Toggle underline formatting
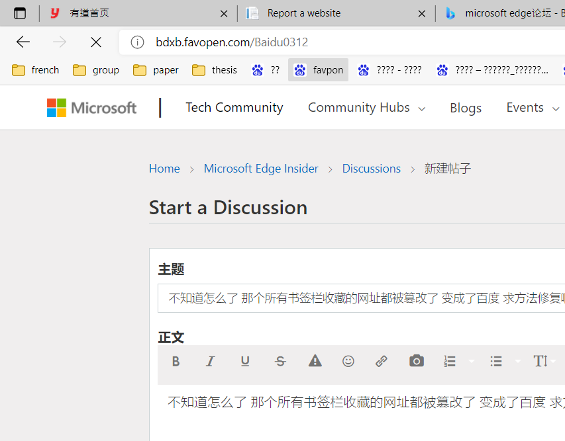565x441 pixels. pyautogui.click(x=245, y=361)
